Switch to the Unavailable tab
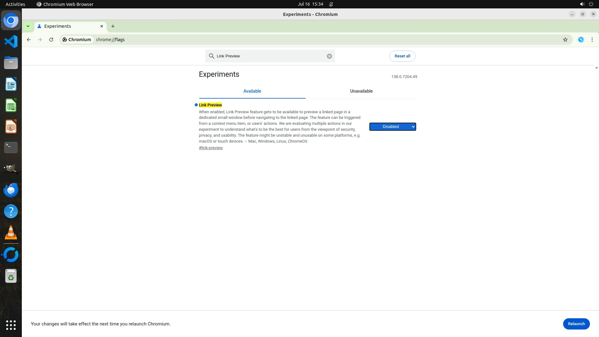599x337 pixels. coord(361,91)
